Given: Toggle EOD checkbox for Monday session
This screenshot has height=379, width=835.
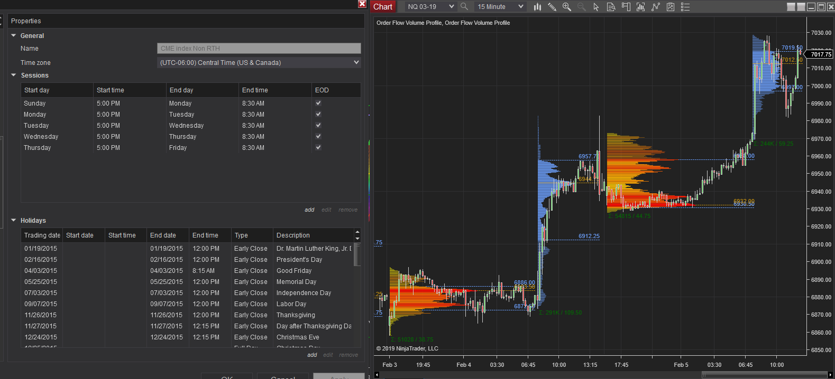Looking at the screenshot, I should coord(318,114).
